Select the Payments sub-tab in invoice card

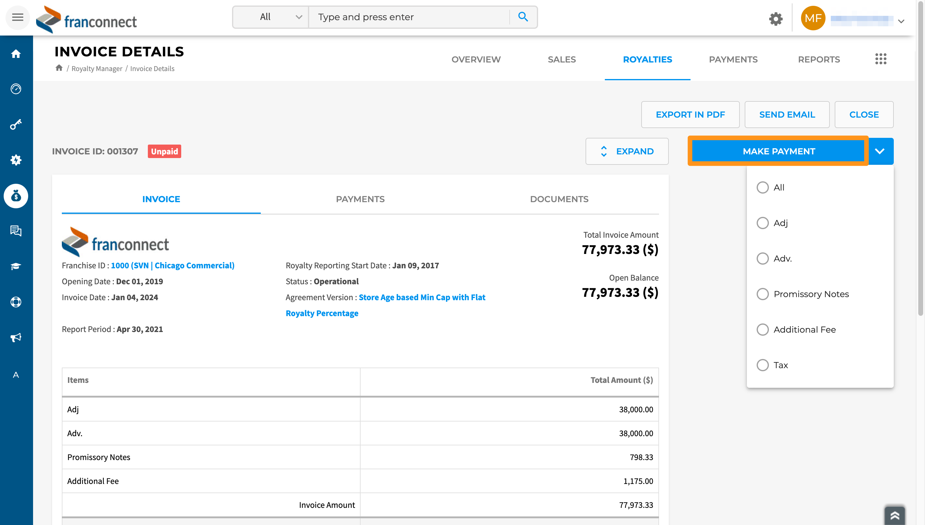(x=360, y=199)
